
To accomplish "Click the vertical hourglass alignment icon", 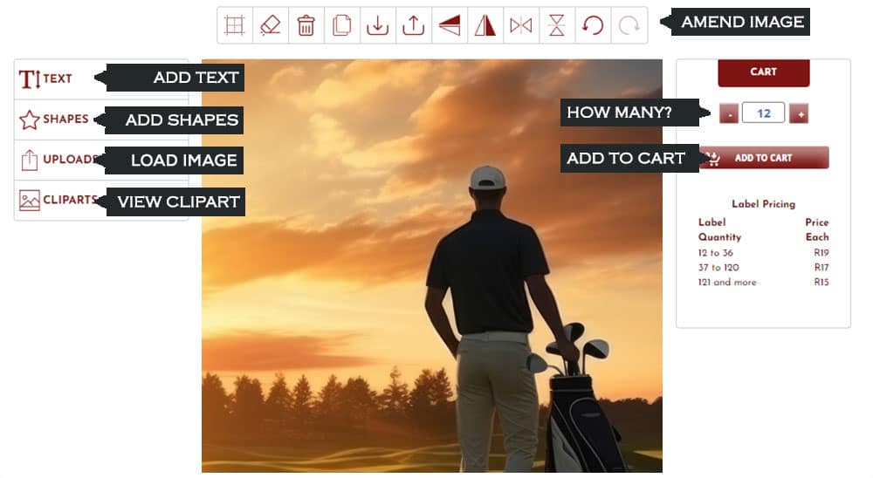I will [x=556, y=25].
